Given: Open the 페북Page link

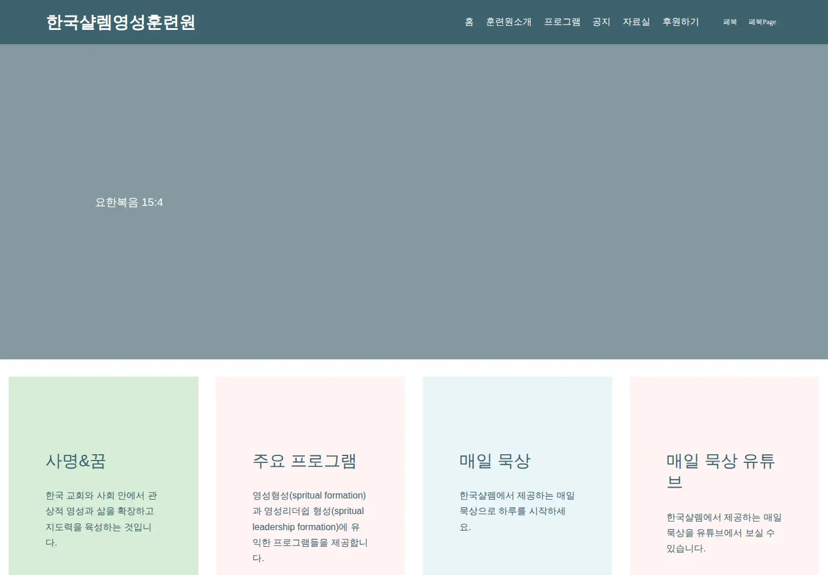Looking at the screenshot, I should tap(762, 22).
